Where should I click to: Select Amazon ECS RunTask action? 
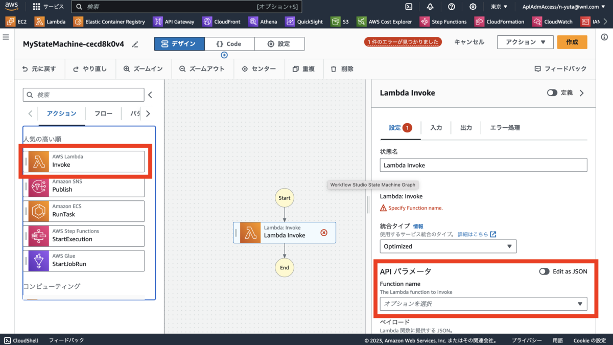(84, 211)
